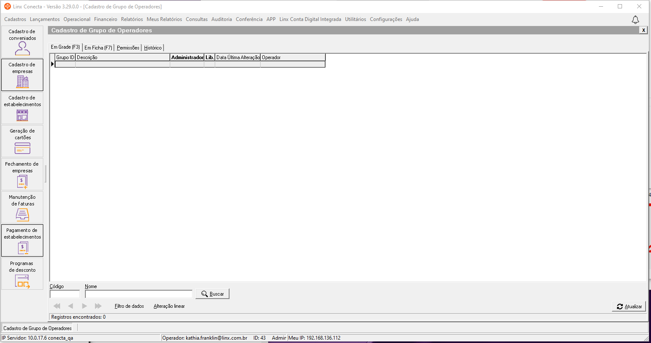Open the Utilitários menu
Viewport: 651px width, 343px height.
point(356,19)
